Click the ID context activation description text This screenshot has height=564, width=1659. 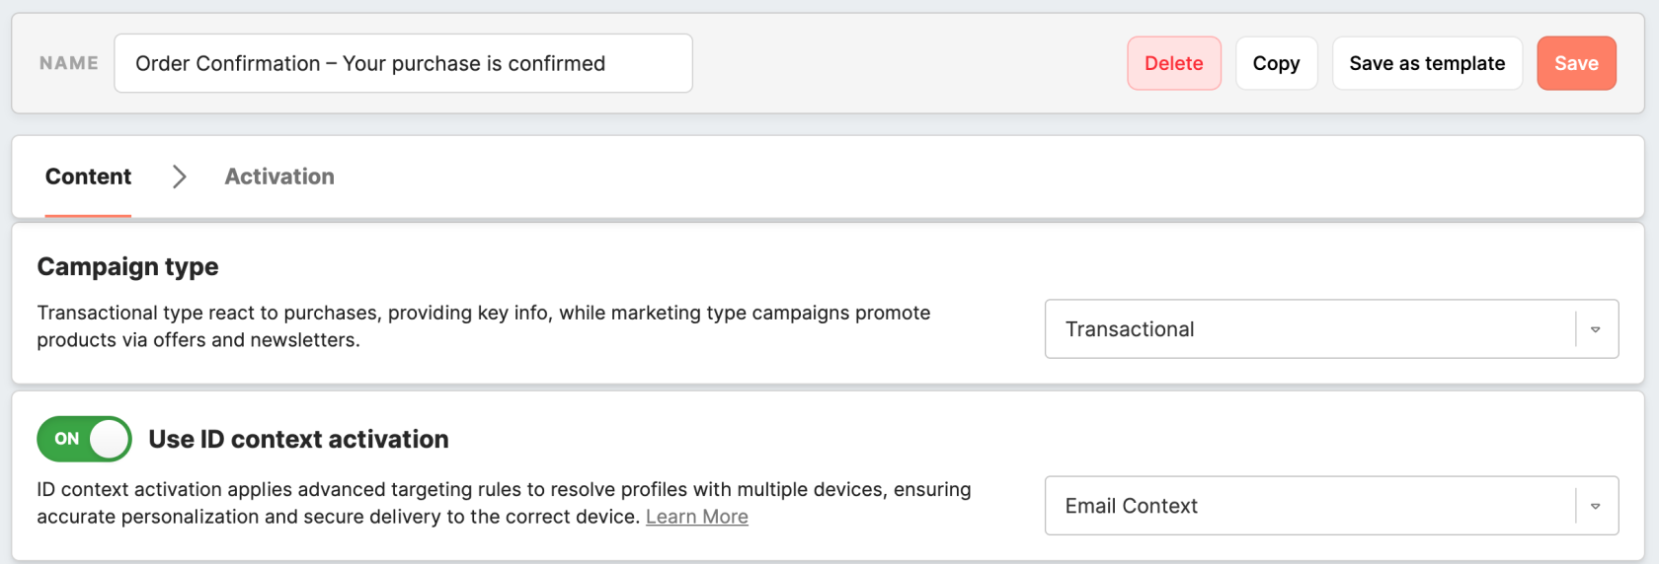pos(504,490)
